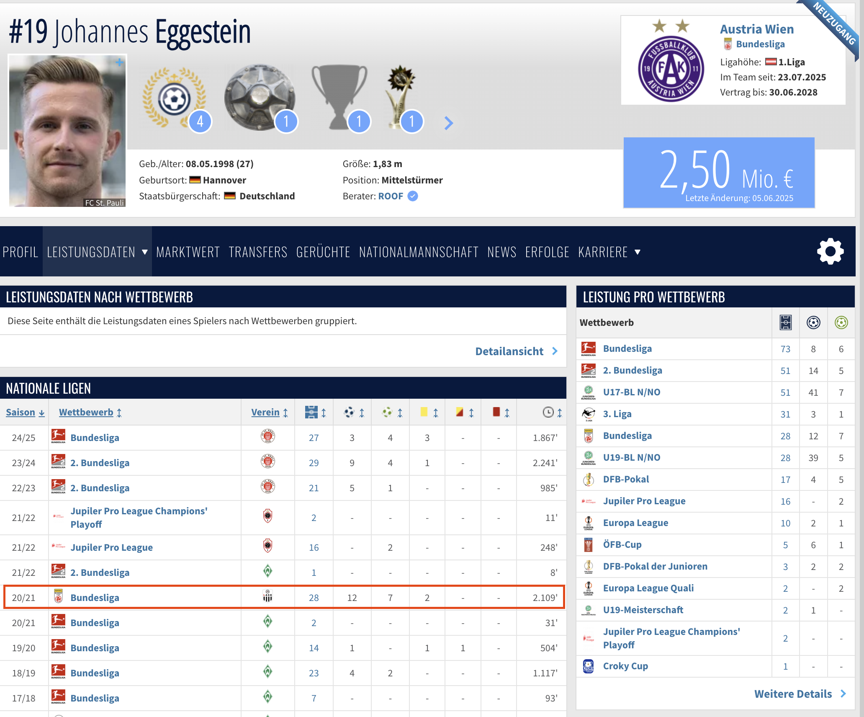The height and width of the screenshot is (717, 864).
Task: Click Royal Antwerp crest in Jupiler Pro League row
Action: pos(268,546)
